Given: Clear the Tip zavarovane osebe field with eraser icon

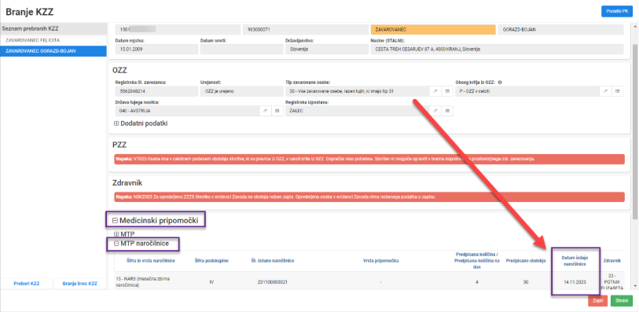Looking at the screenshot, I should (435, 91).
